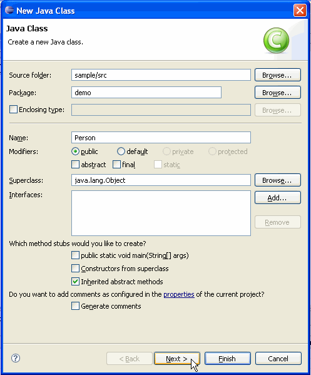Click the Finish button

coord(227,359)
